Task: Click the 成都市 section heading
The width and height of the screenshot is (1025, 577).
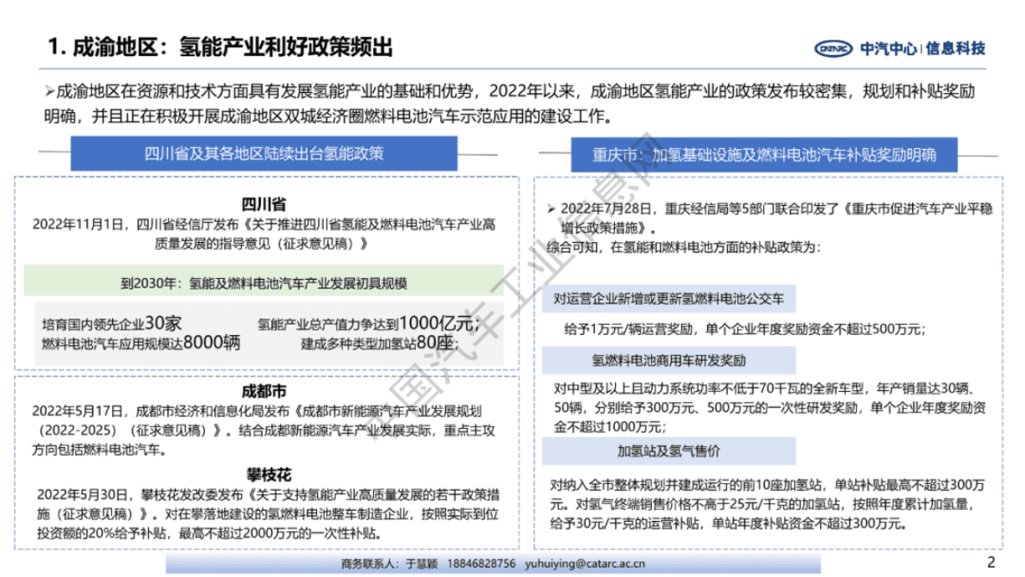Action: [264, 391]
